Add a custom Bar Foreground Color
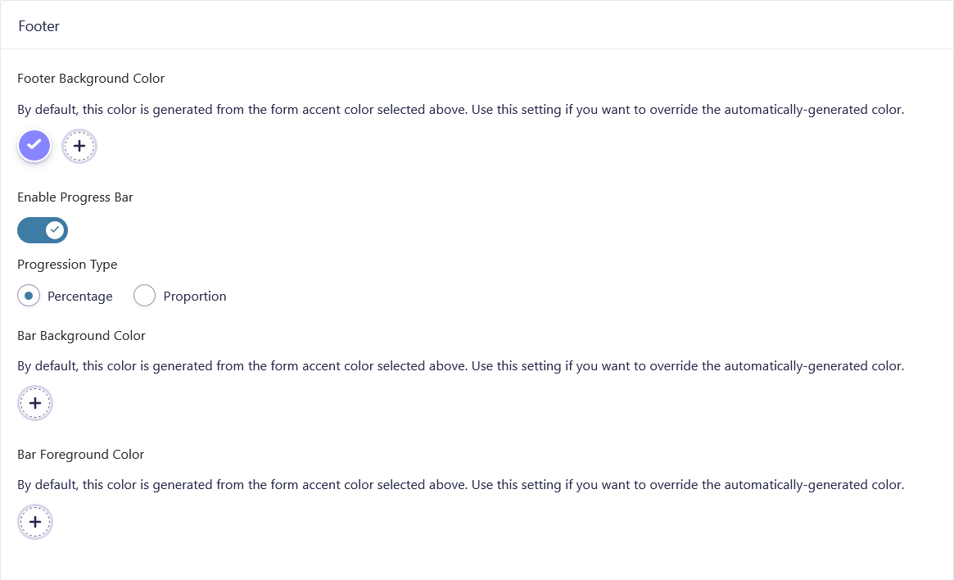 pyautogui.click(x=35, y=522)
